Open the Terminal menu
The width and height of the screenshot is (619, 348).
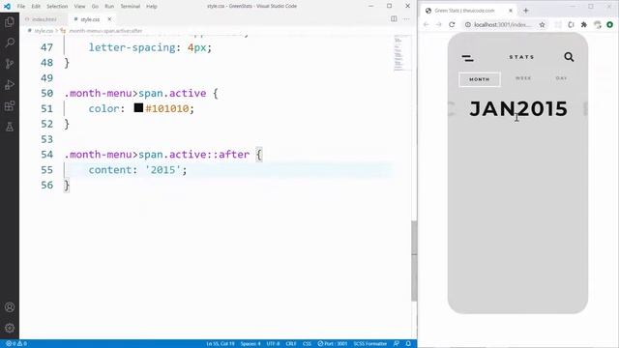click(130, 7)
